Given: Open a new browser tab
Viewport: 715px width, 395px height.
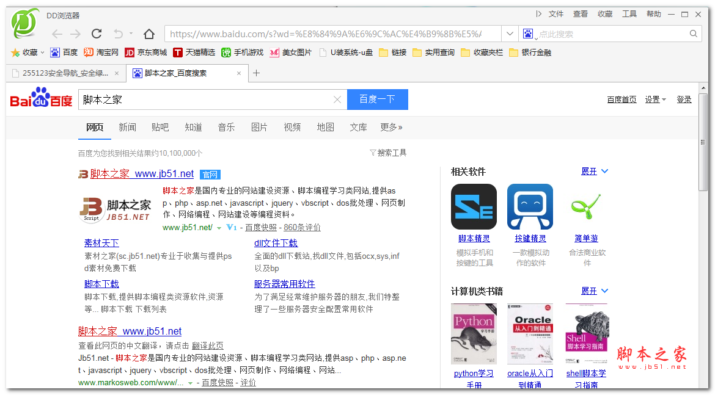Looking at the screenshot, I should point(256,73).
